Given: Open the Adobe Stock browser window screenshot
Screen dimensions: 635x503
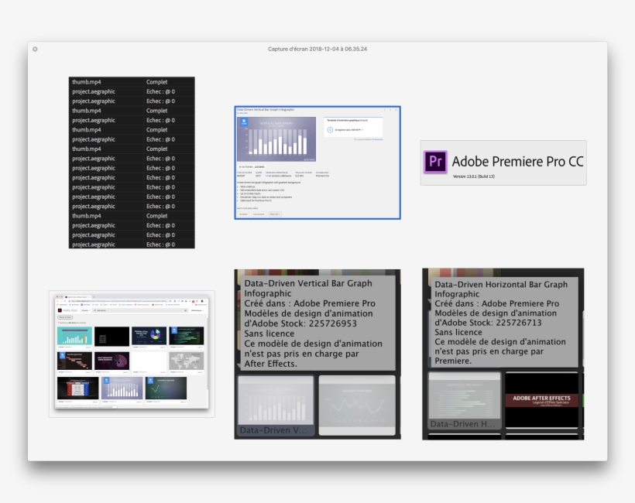Looking at the screenshot, I should point(132,354).
